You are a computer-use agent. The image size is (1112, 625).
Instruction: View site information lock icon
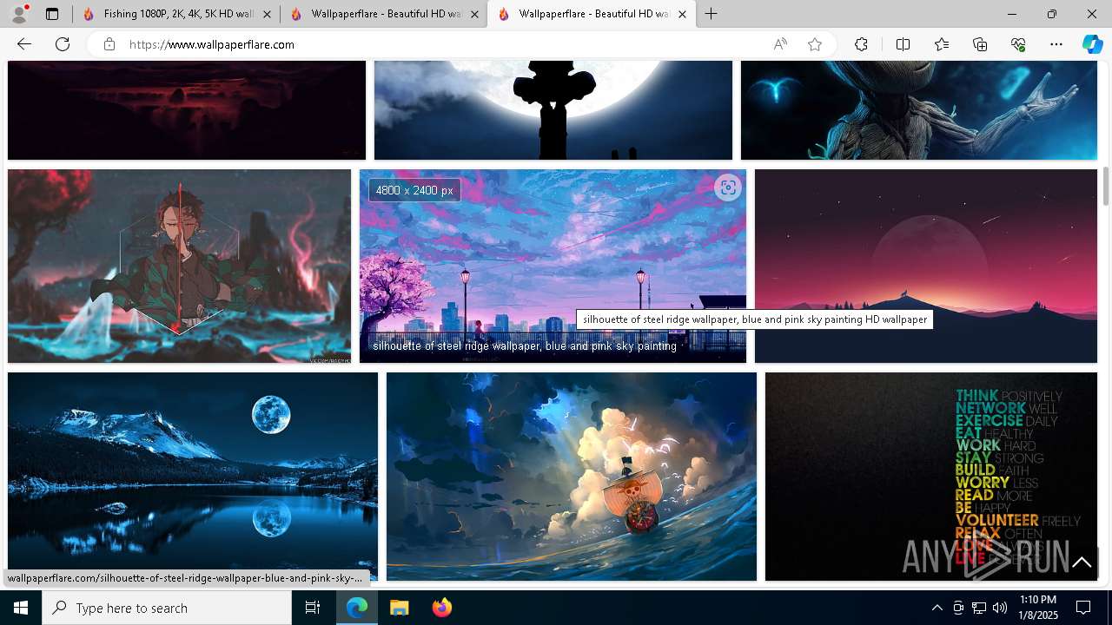coord(109,44)
